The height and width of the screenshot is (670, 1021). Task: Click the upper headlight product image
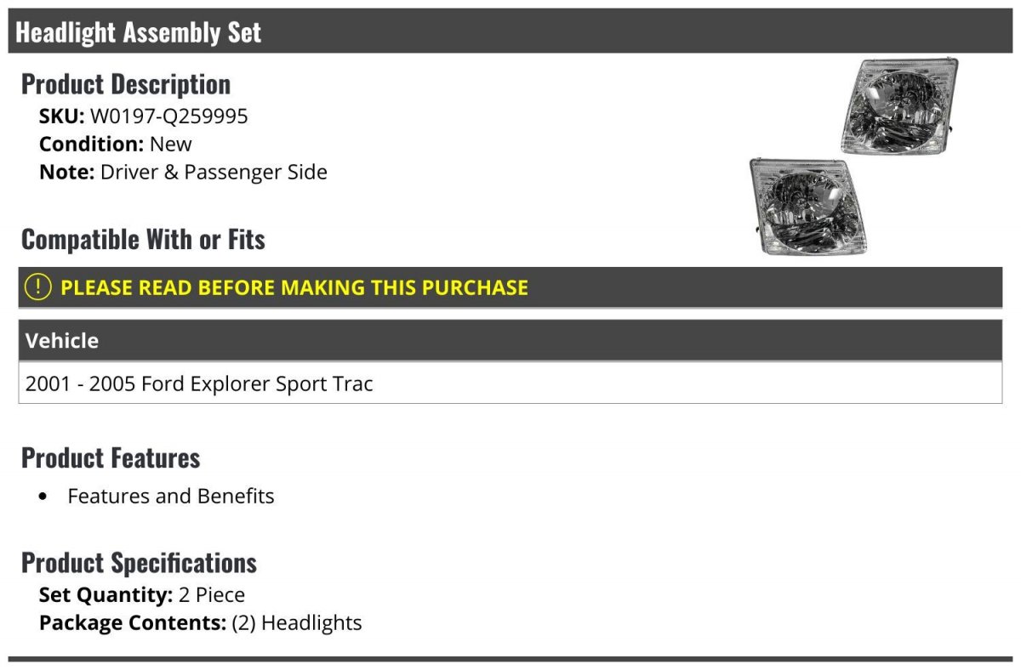click(x=898, y=105)
